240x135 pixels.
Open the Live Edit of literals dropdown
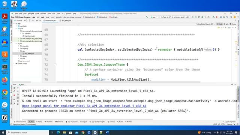click(x=205, y=24)
